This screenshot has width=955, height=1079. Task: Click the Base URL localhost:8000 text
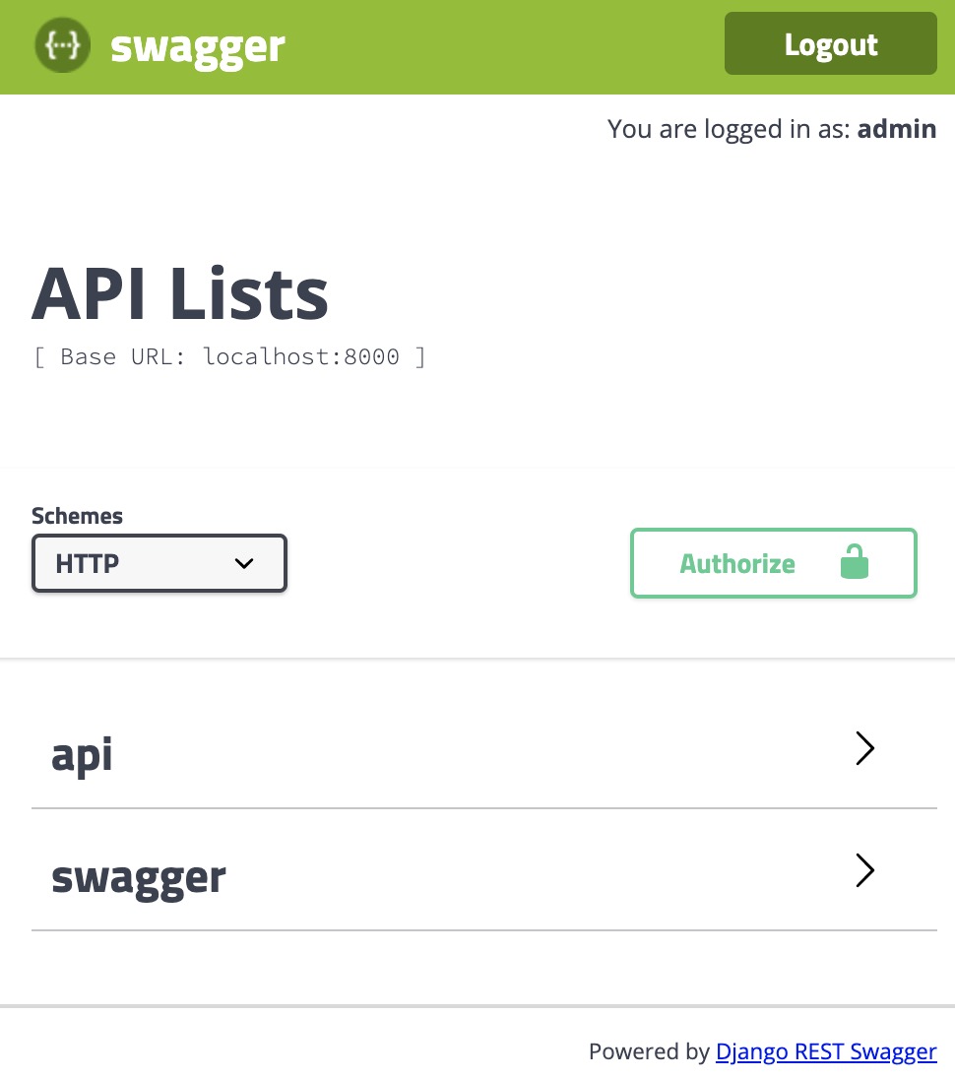click(229, 356)
